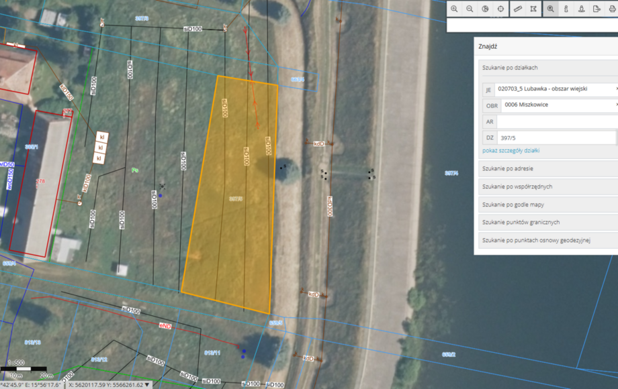Click the pawn-shaped marker tool
Image resolution: width=618 pixels, height=389 pixels.
581,9
